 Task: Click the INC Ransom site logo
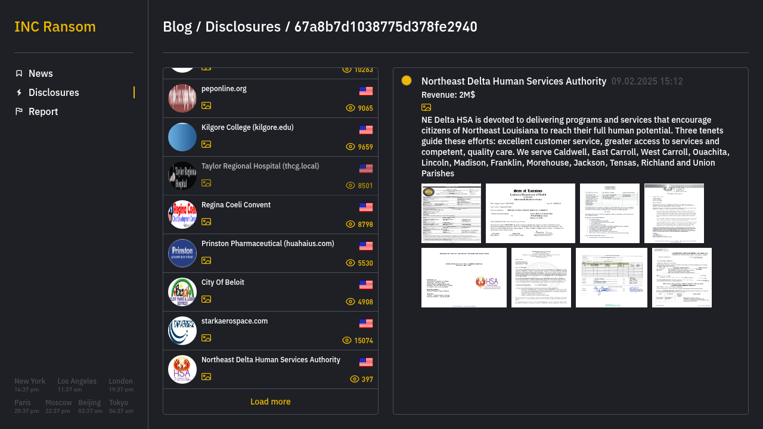point(55,27)
